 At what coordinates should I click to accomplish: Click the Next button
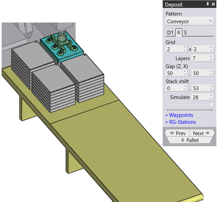pos(201,133)
